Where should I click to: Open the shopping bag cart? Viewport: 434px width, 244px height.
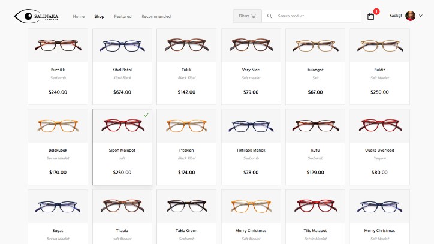point(370,16)
